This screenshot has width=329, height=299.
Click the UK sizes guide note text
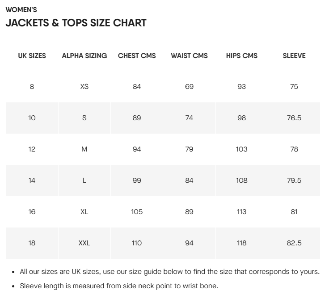tap(169, 272)
